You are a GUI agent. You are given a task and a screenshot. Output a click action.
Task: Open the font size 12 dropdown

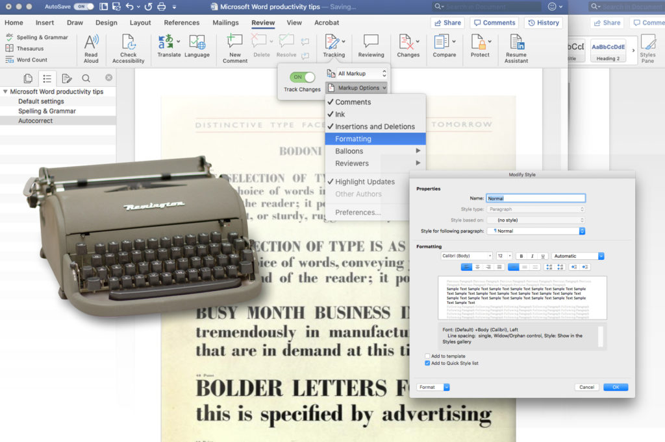pyautogui.click(x=504, y=256)
